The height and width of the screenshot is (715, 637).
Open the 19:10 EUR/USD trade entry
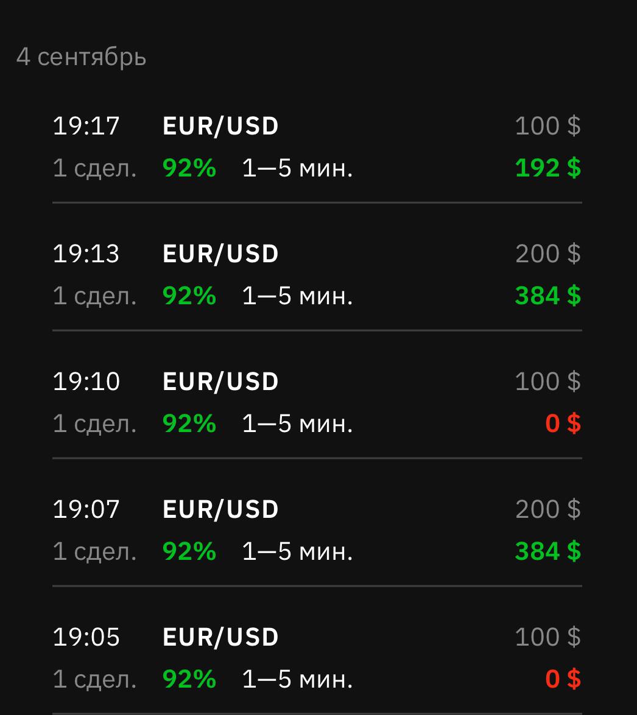point(220,382)
